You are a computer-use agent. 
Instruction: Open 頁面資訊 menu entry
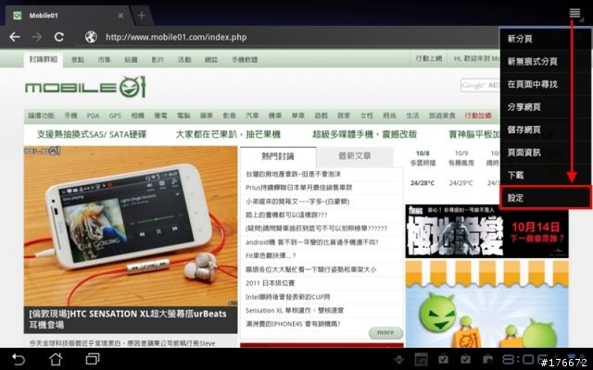tap(546, 152)
